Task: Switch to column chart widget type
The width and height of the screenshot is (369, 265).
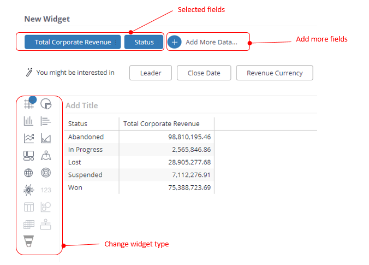Action: 29,121
